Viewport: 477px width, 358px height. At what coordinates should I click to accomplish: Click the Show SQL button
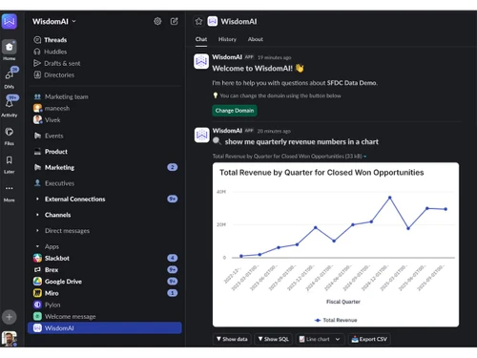pyautogui.click(x=274, y=339)
